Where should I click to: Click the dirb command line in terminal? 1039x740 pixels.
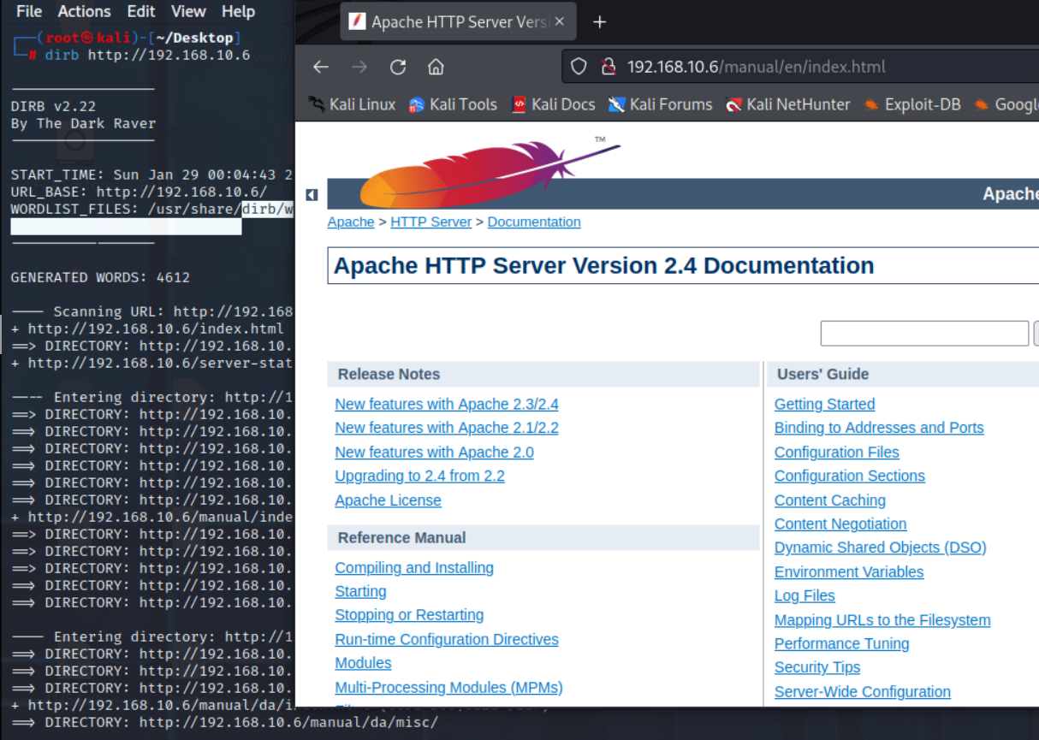click(x=147, y=55)
